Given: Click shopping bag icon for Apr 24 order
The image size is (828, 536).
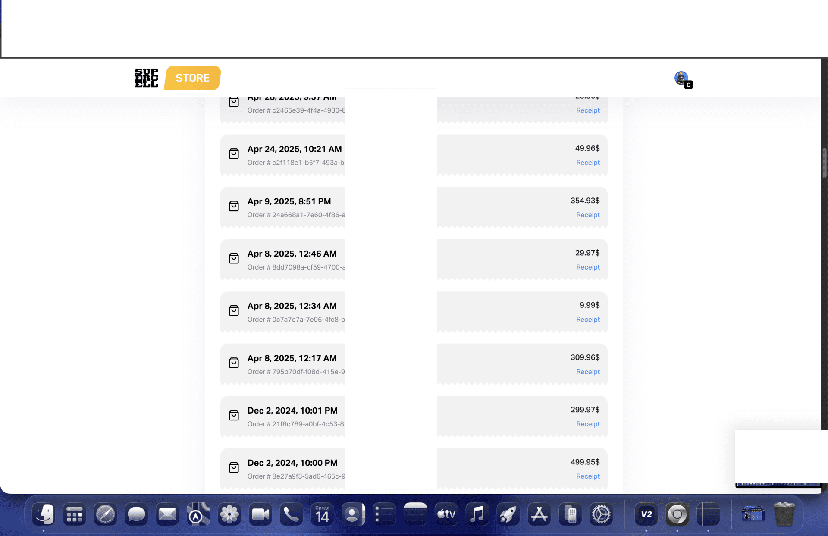Looking at the screenshot, I should pos(234,154).
